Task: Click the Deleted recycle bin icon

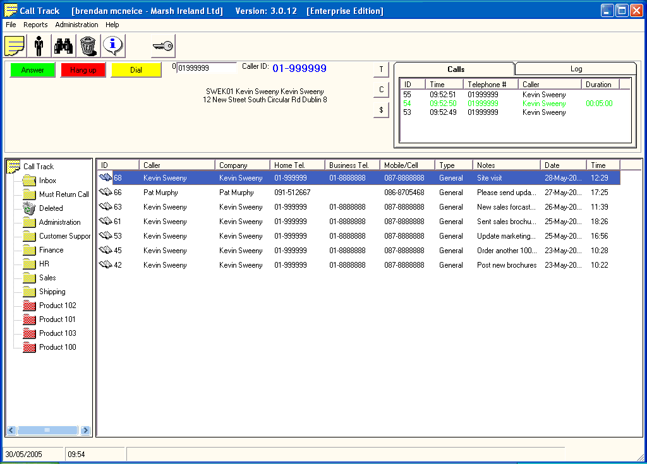Action: click(29, 208)
